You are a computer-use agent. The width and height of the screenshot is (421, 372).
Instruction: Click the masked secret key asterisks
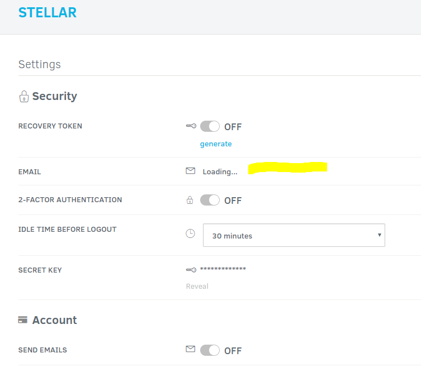coord(223,270)
